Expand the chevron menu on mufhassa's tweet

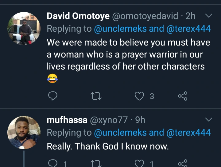pyautogui.click(x=208, y=119)
